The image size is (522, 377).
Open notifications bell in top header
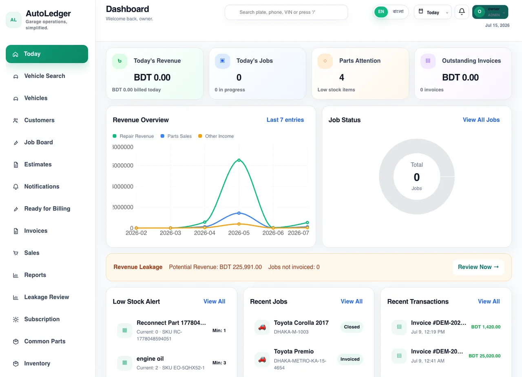click(462, 12)
